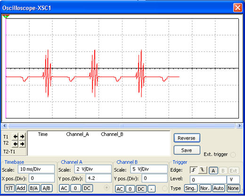The width and height of the screenshot is (245, 196).
Task: Click Channel A input terminal indicator
Action: [107, 187]
